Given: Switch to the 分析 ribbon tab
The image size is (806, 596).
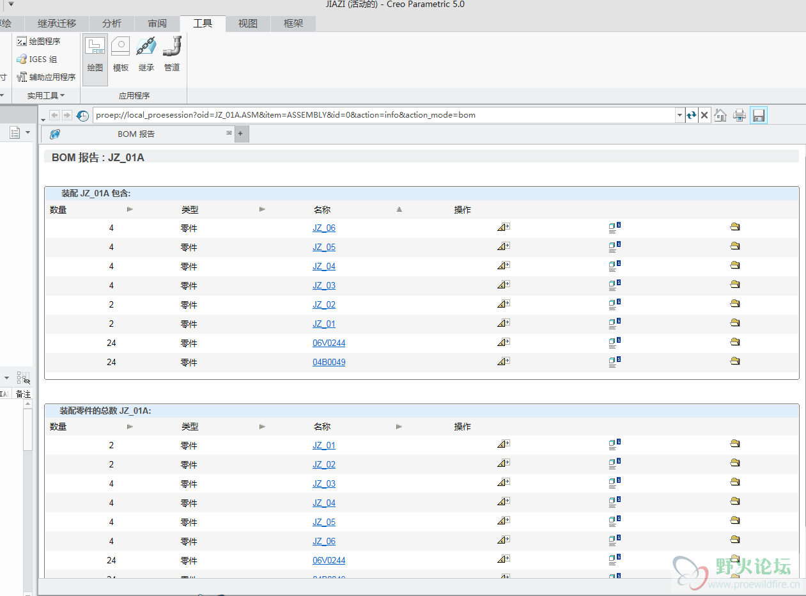Looking at the screenshot, I should [112, 24].
